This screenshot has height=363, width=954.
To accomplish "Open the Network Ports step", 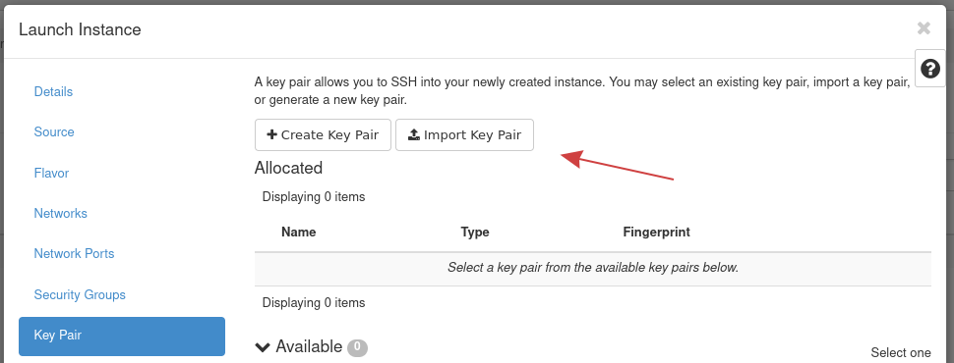I will (74, 253).
